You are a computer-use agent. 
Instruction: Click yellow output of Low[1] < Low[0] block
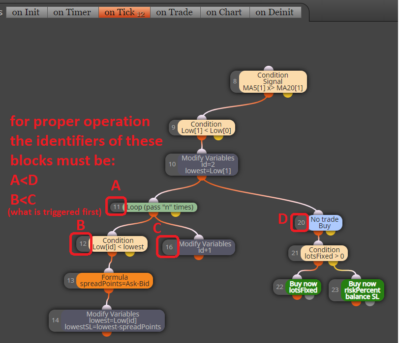pos(218,137)
